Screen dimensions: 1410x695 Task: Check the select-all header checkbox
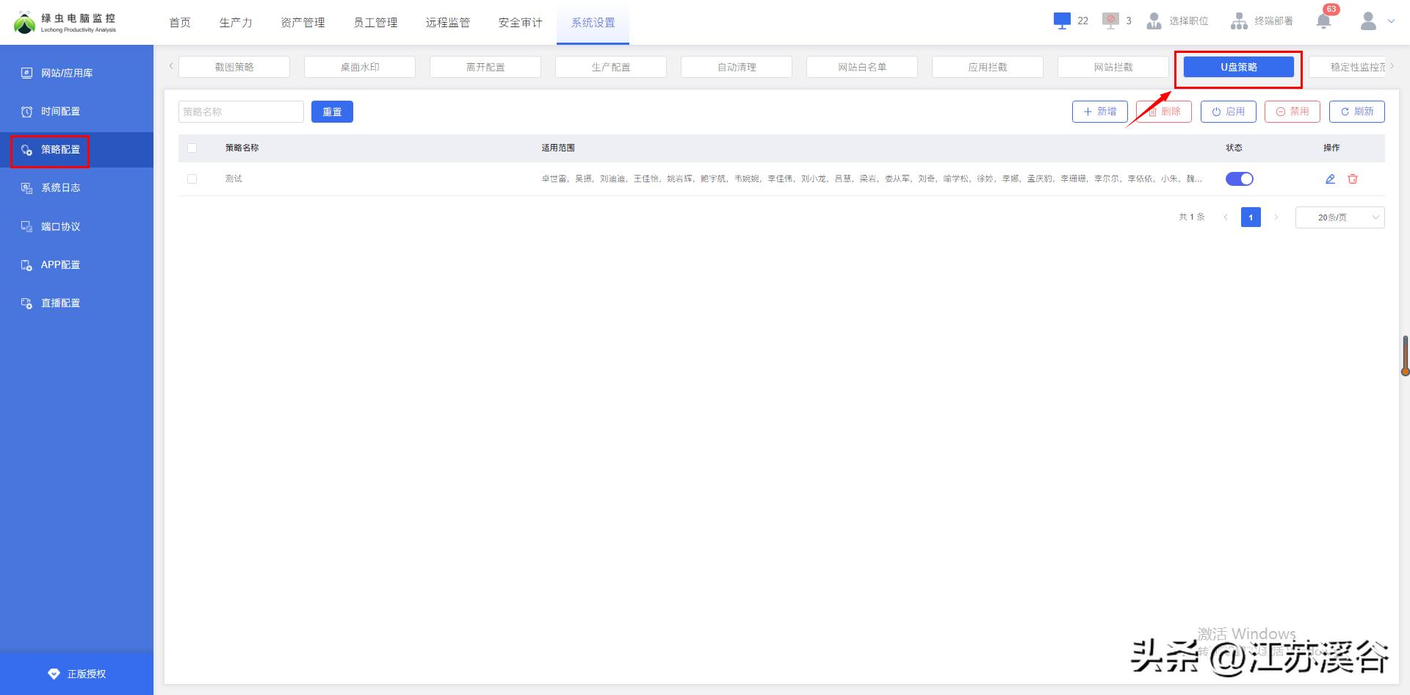click(x=192, y=148)
